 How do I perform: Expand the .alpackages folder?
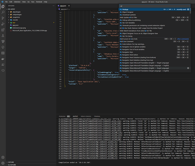(16, 12)
